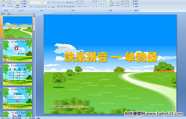Open the font name dropdown
186x119 pixels.
pyautogui.click(x=41, y=2)
